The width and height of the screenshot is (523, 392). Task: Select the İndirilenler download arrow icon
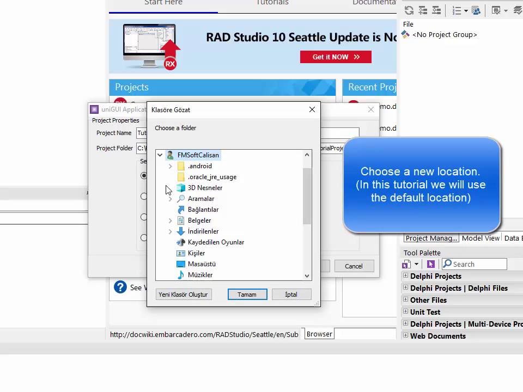181,231
